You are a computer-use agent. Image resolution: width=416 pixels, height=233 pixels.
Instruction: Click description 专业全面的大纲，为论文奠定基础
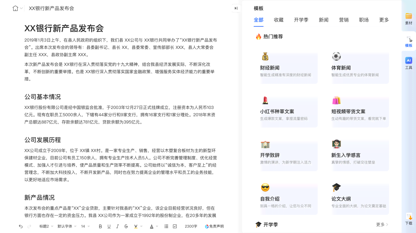click(x=359, y=206)
